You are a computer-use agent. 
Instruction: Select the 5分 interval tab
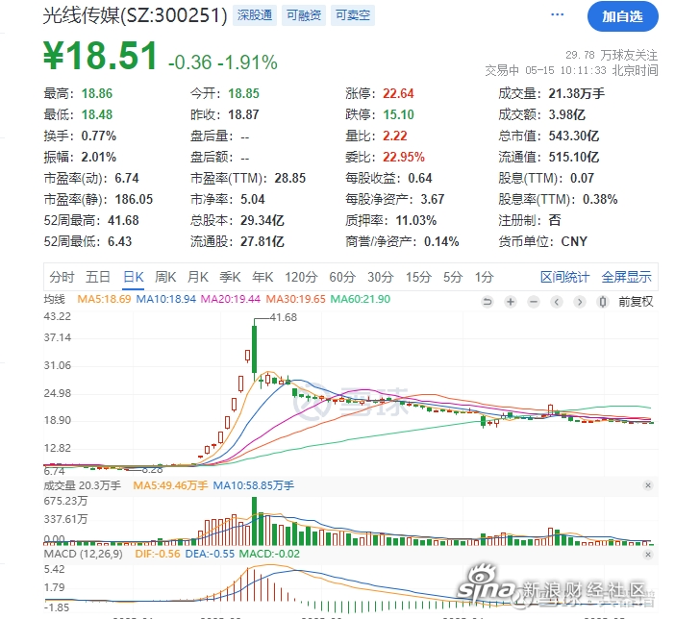pos(453,277)
